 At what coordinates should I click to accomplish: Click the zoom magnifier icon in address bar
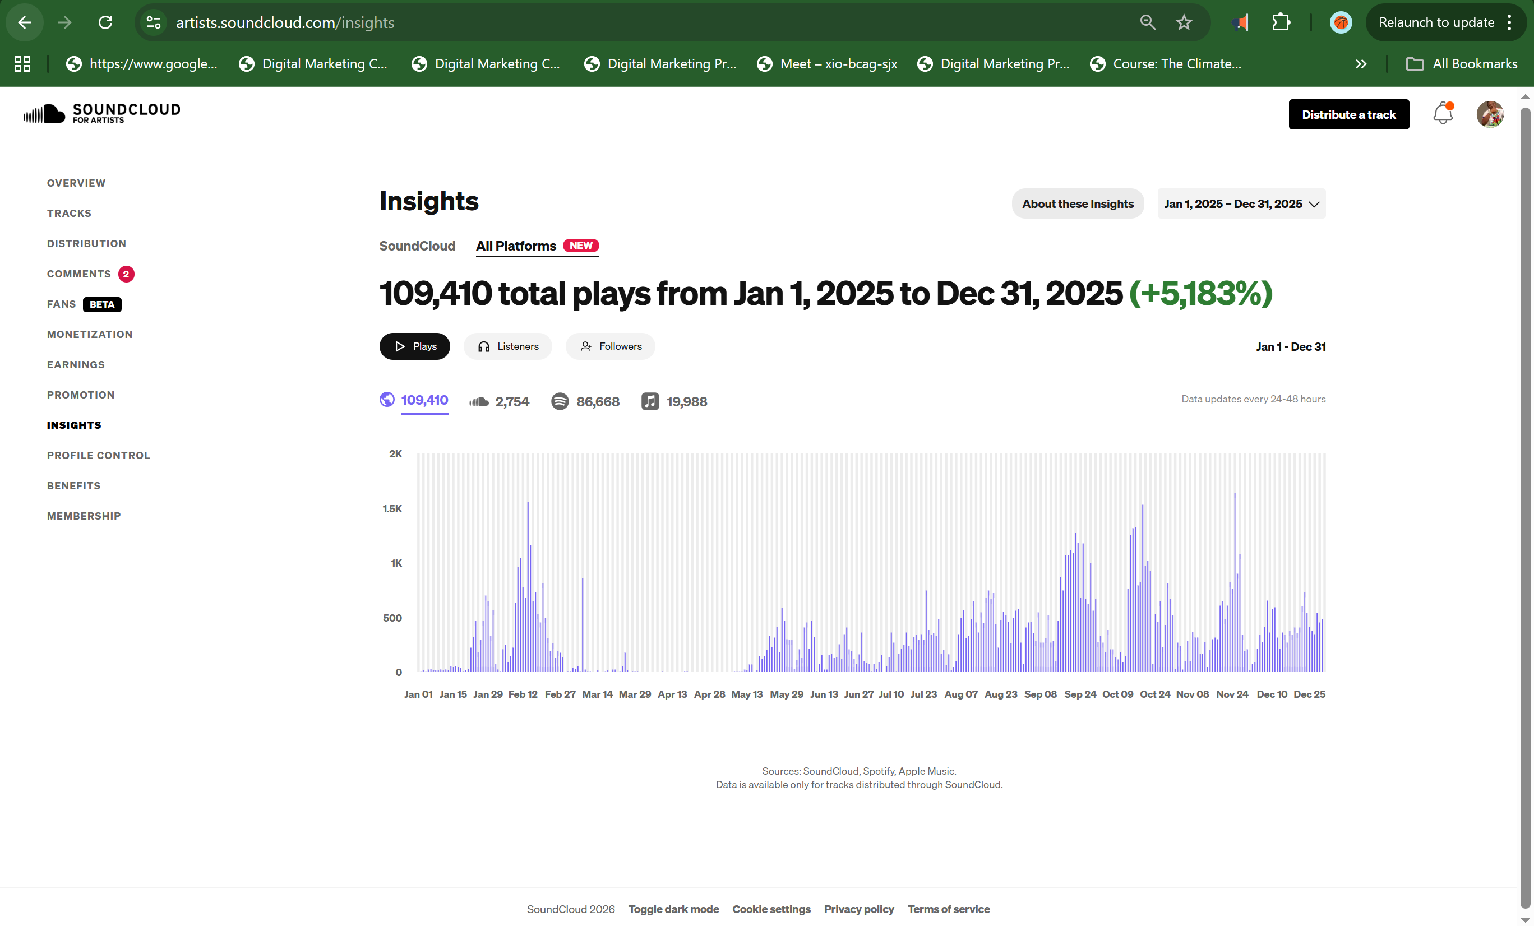click(1147, 22)
